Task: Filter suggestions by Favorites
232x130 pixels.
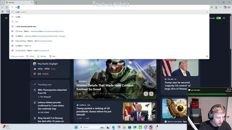Action: (42, 56)
